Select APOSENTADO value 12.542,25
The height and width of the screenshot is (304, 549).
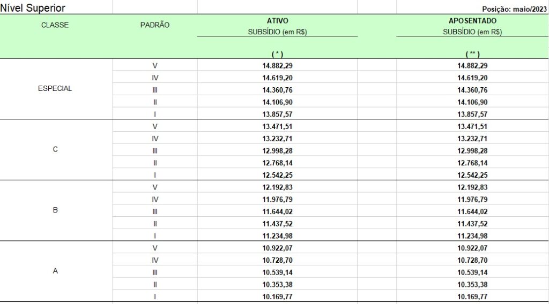point(472,175)
